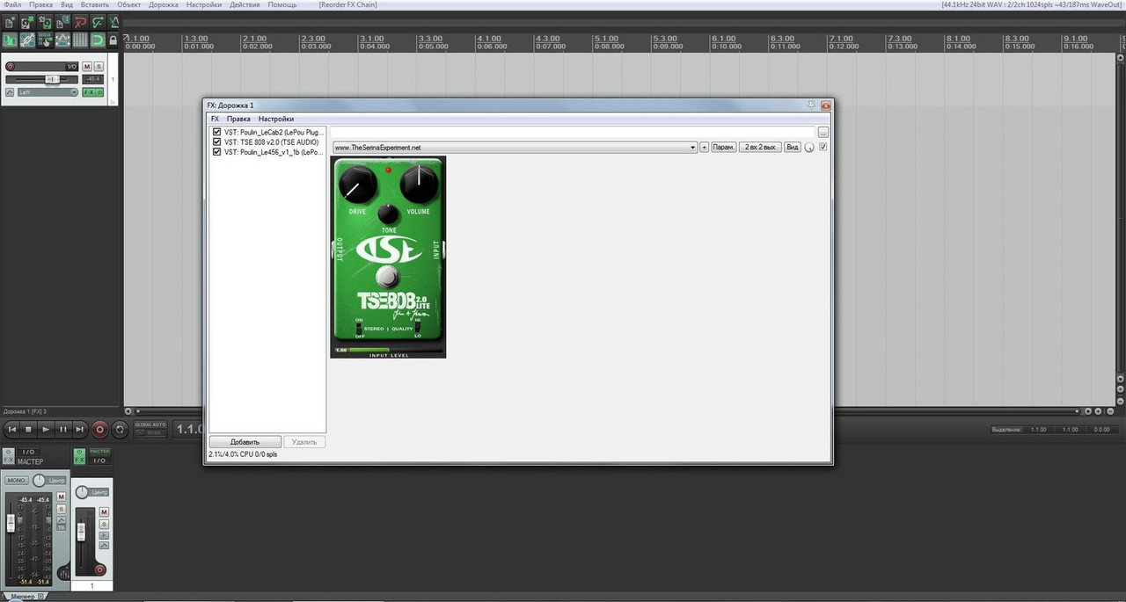Open track 1 FX button in track panel
1126x602 pixels.
[x=88, y=92]
